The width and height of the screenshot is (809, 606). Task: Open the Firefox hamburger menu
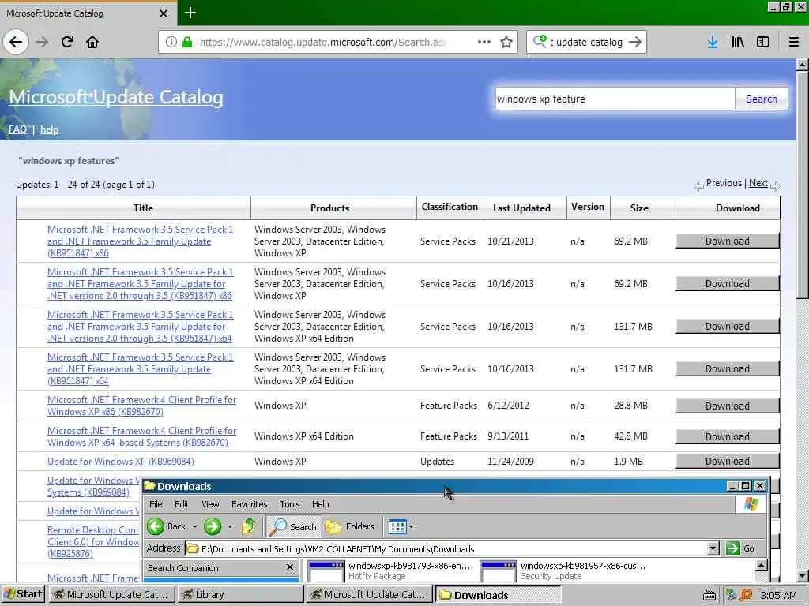[x=793, y=42]
